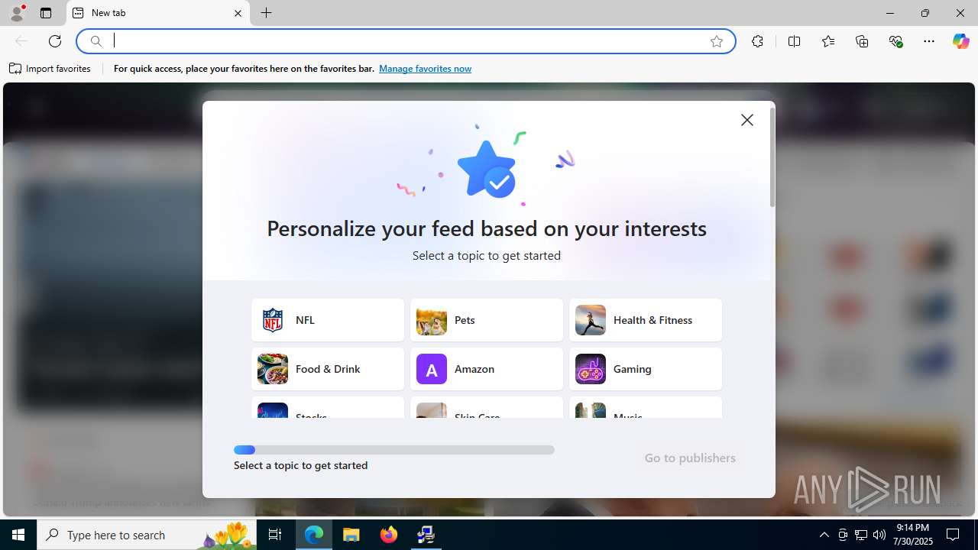Open the Copilot sidebar icon
Screen dimensions: 978x550
click(x=960, y=41)
